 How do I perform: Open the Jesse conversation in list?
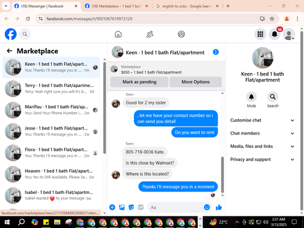[x=51, y=131]
